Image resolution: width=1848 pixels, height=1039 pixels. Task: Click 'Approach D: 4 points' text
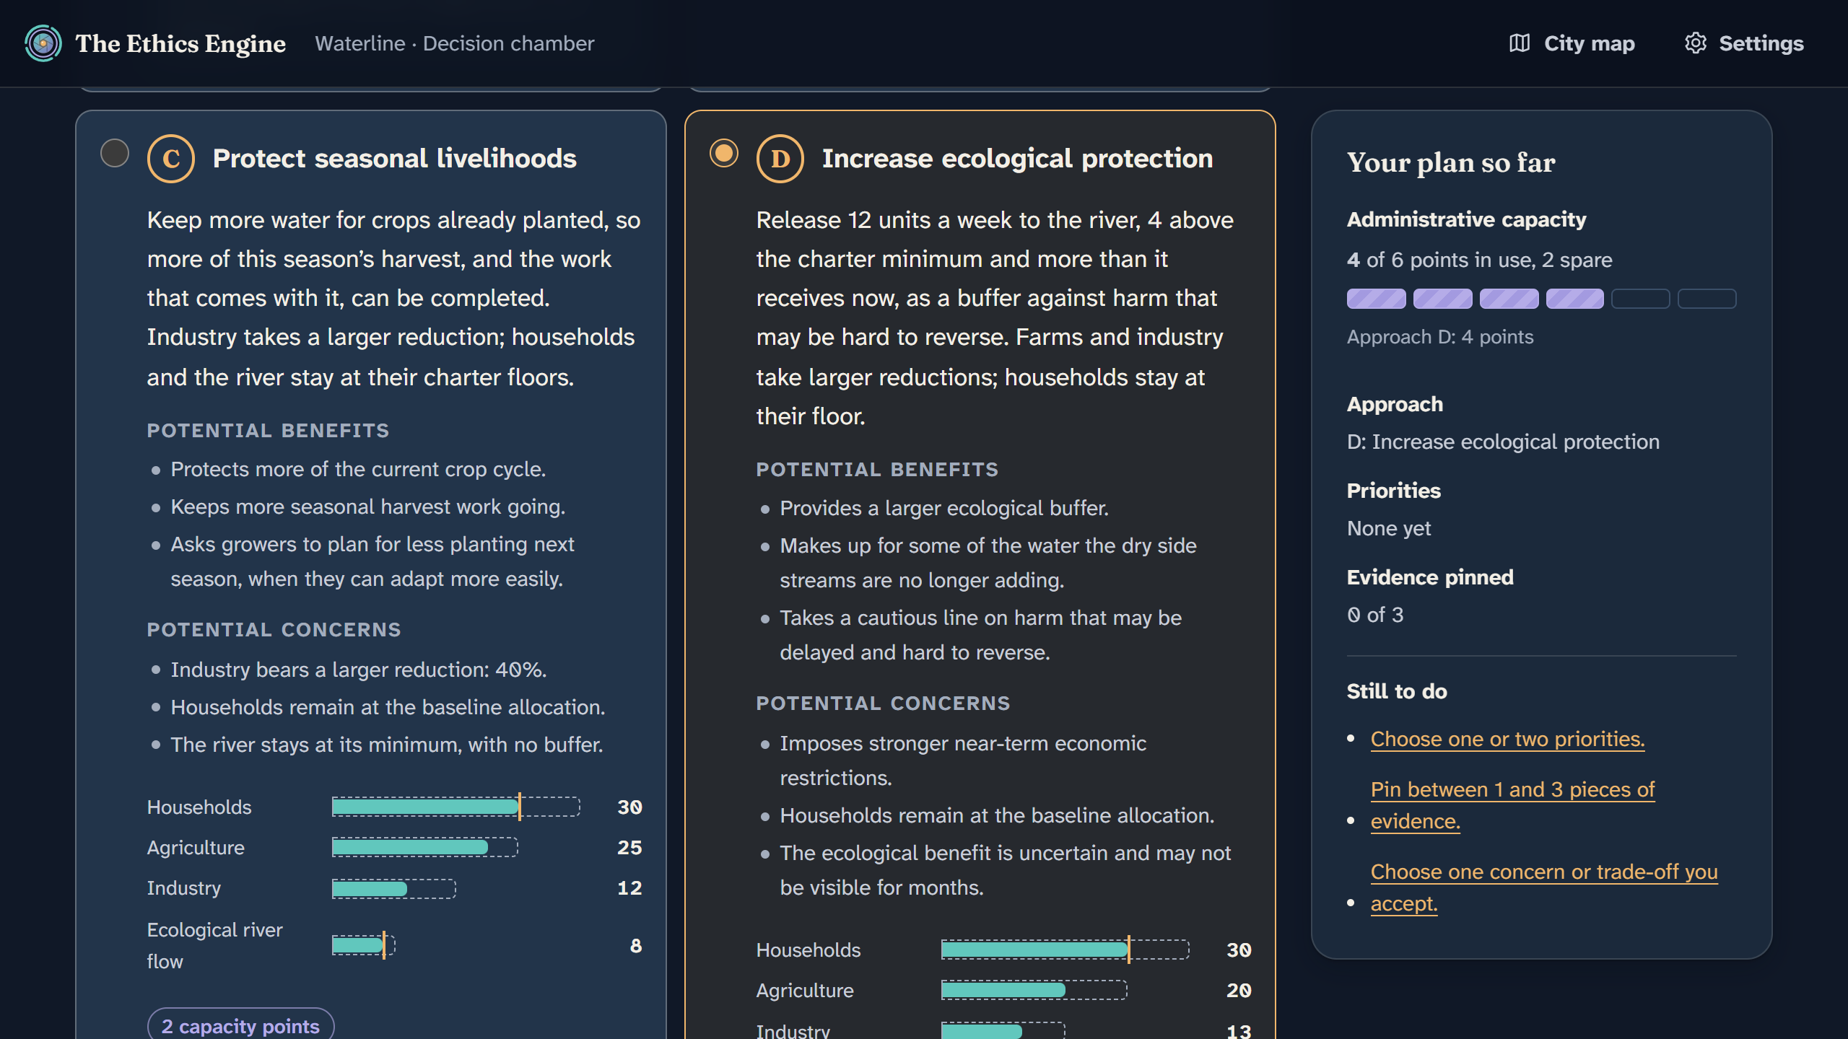[x=1440, y=337]
